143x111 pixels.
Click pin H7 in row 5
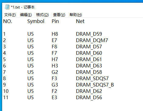55,59
